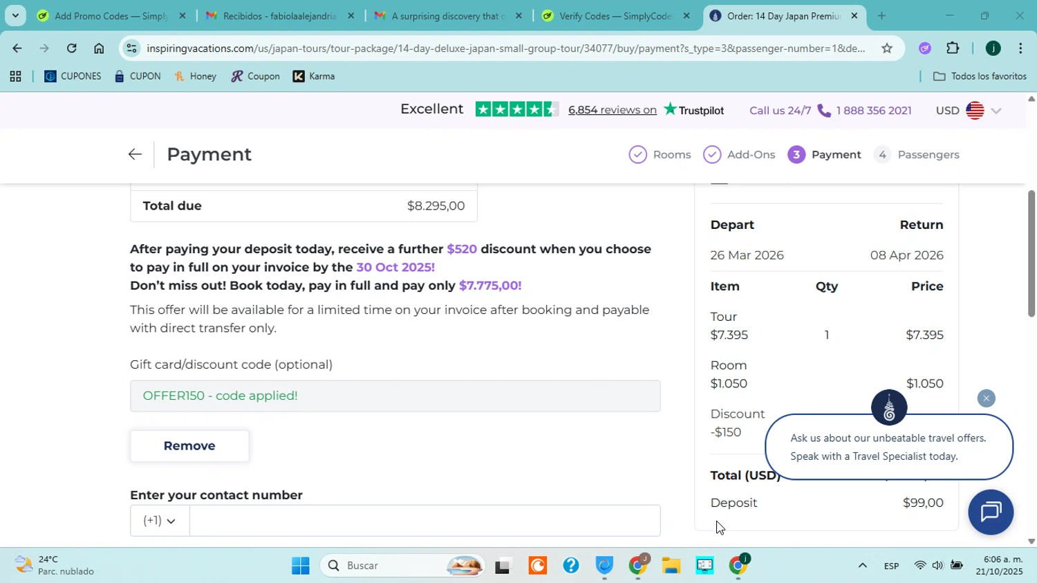Open File Explorer from taskbar
This screenshot has width=1037, height=583.
[x=671, y=566]
